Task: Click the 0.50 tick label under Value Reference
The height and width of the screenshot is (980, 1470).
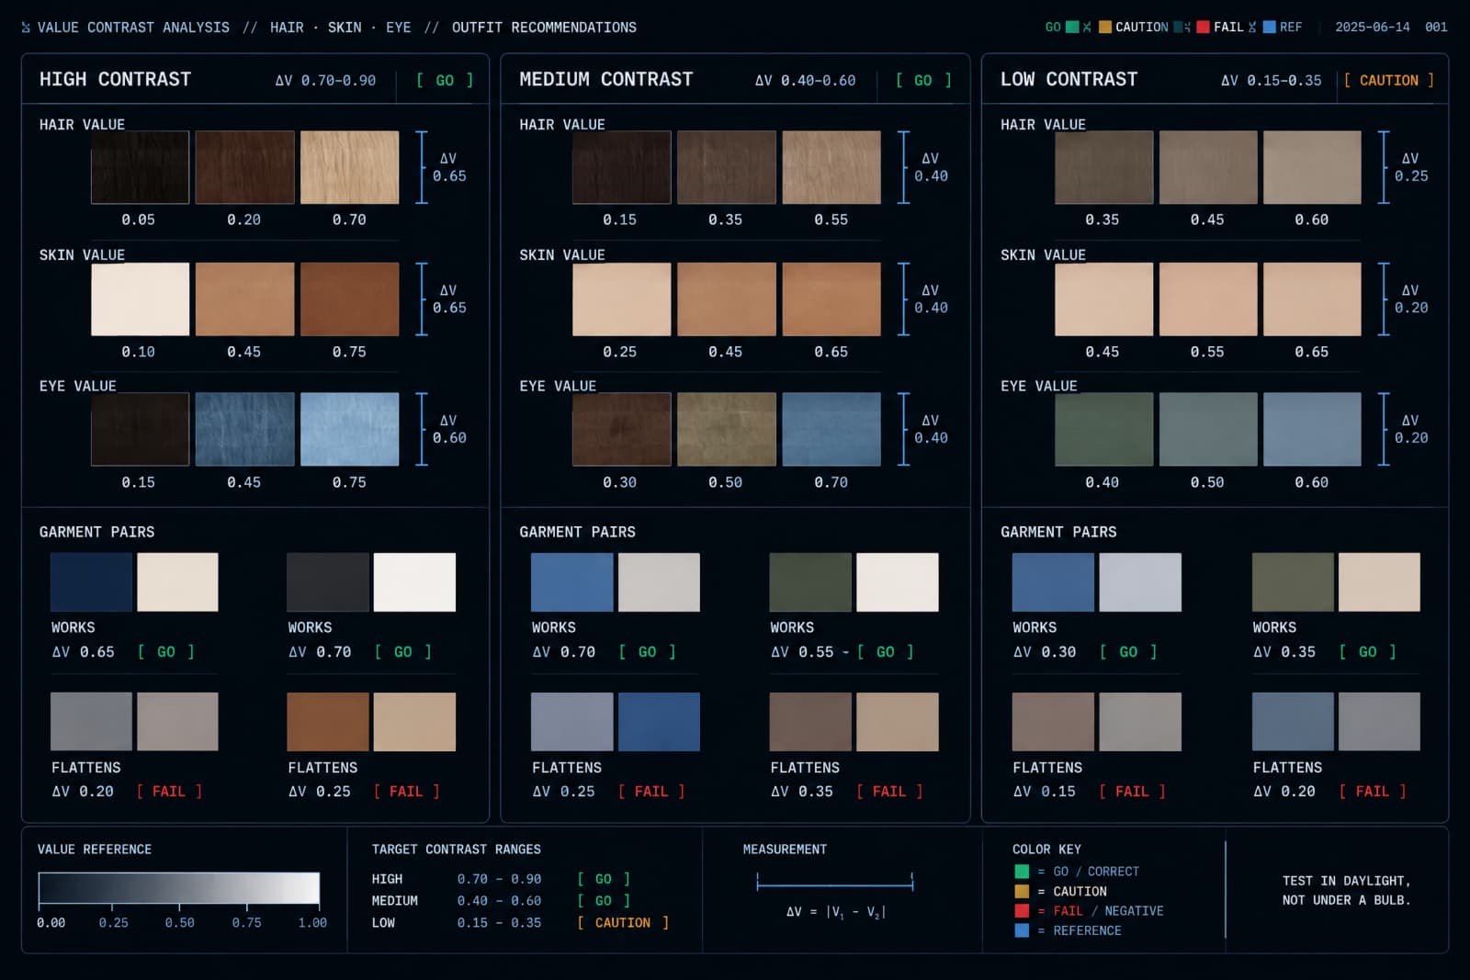Action: [180, 922]
